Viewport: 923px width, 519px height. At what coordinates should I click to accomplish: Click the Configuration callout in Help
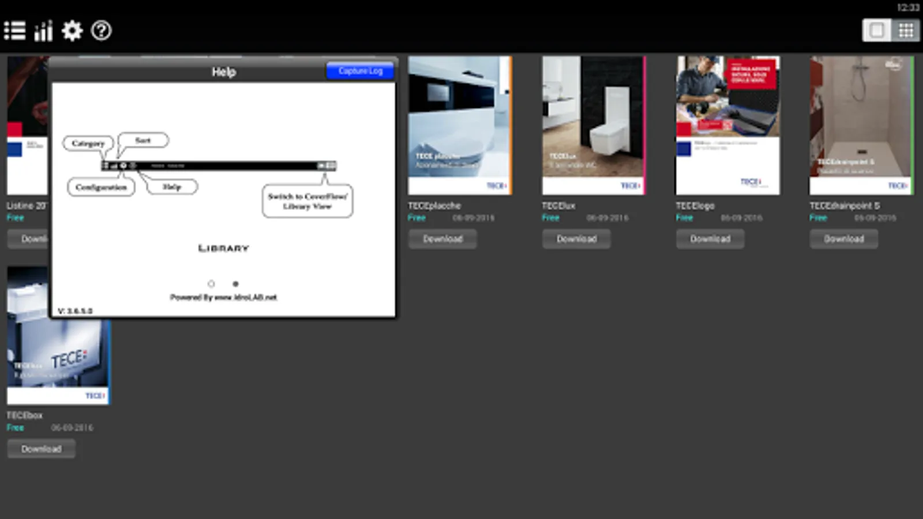pyautogui.click(x=101, y=187)
